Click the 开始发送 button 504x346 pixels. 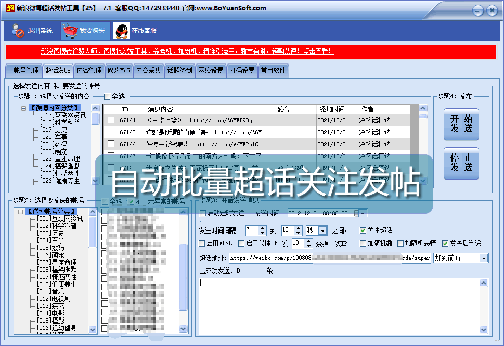point(461,124)
